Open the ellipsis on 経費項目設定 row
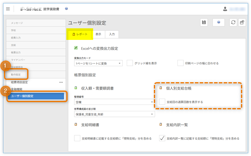Image resolution: width=251 pixels, height=156 pixels. pyautogui.click(x=61, y=82)
